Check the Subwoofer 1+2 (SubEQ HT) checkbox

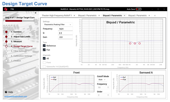44,66
